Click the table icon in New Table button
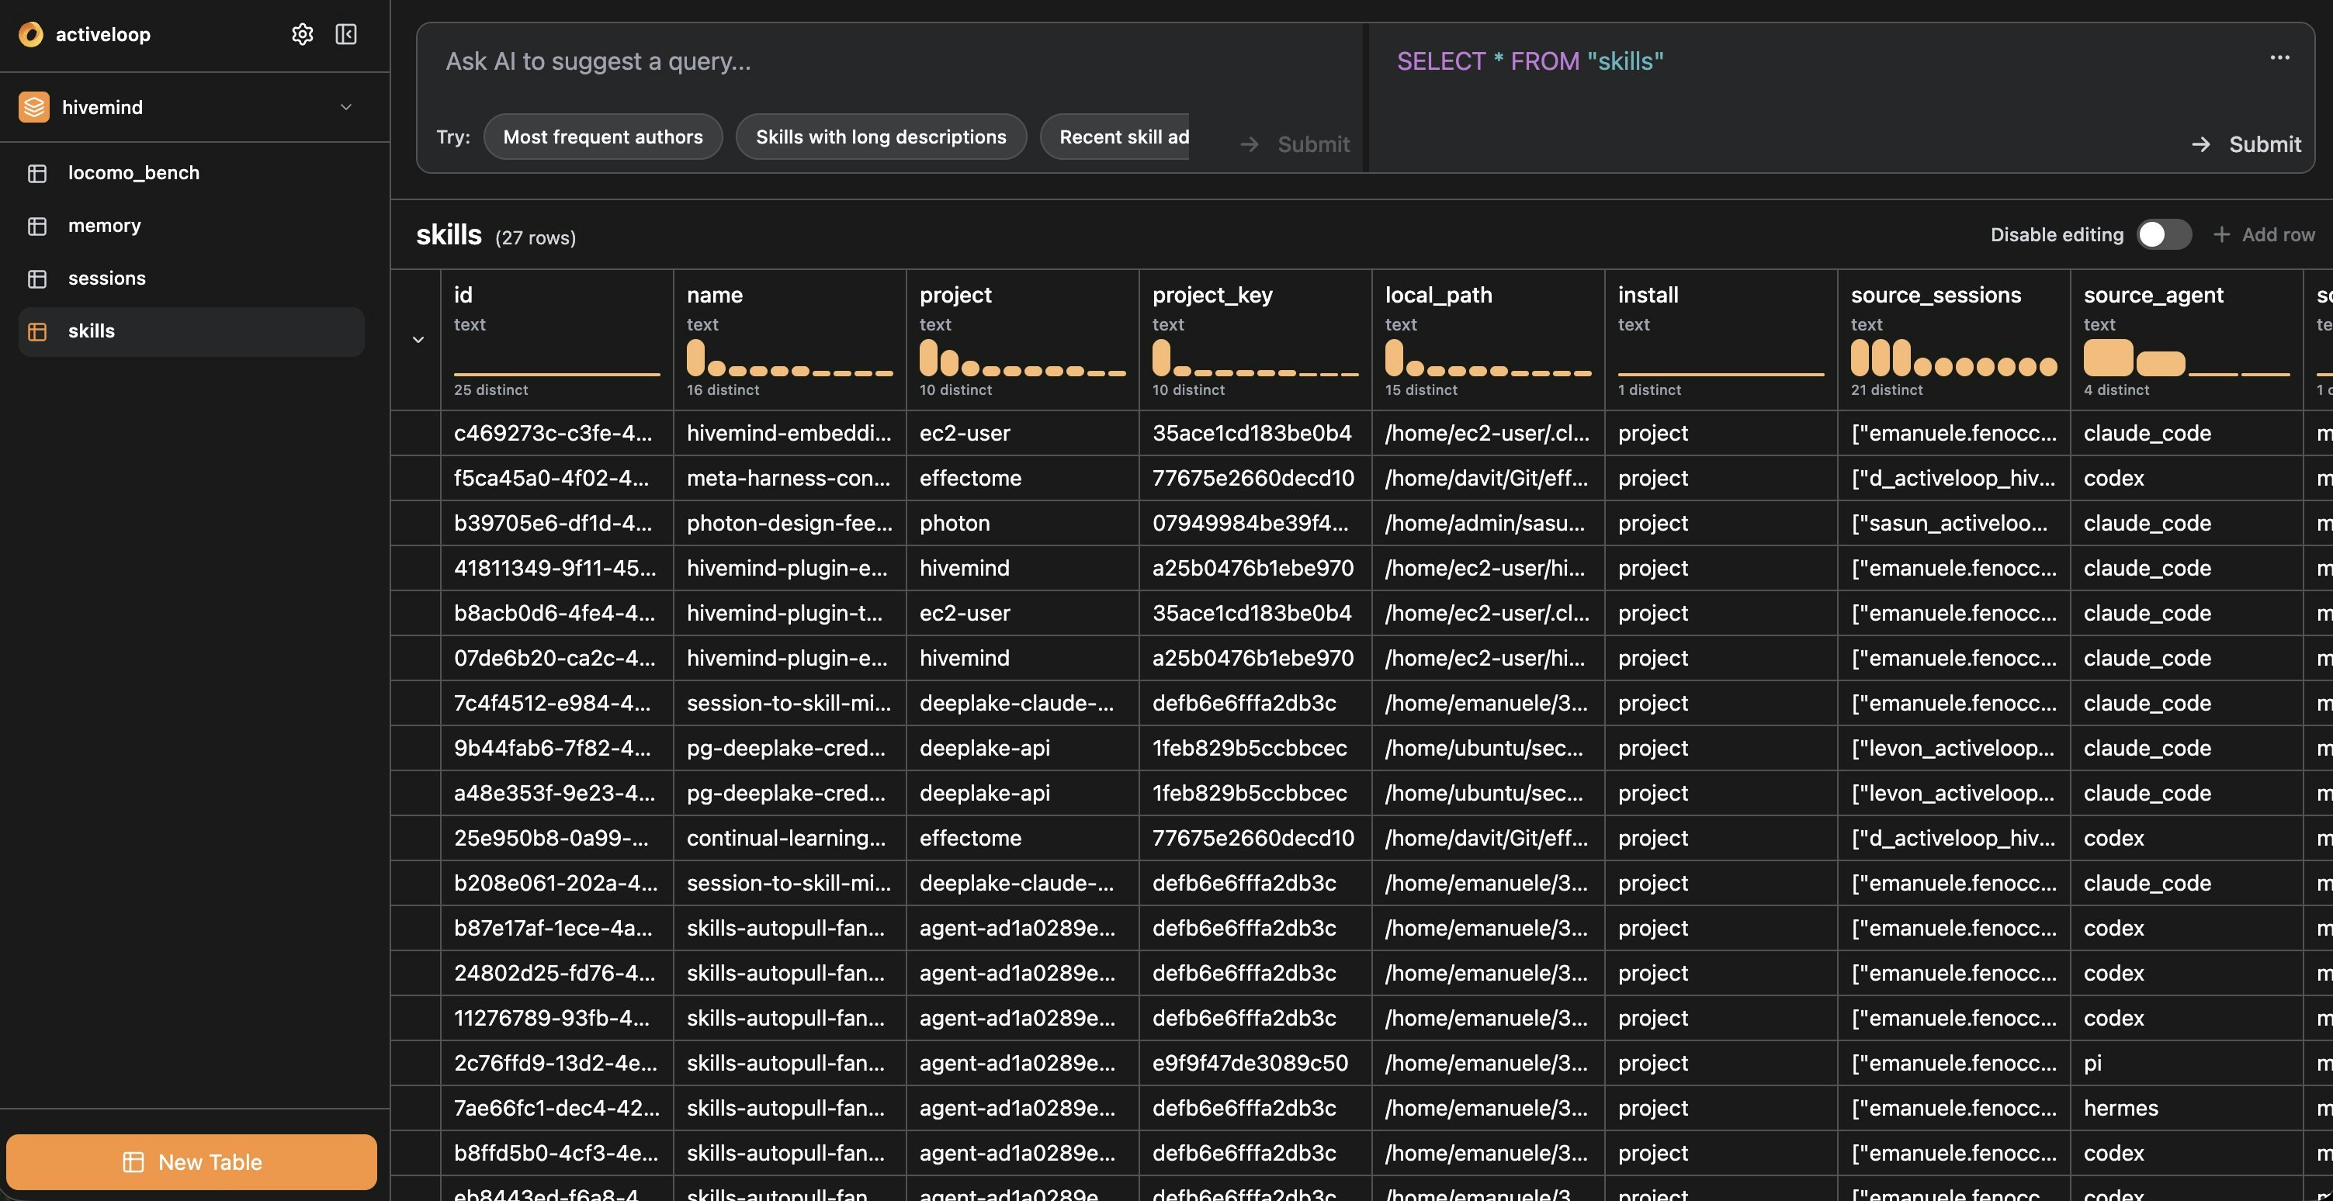The height and width of the screenshot is (1201, 2333). click(x=133, y=1162)
